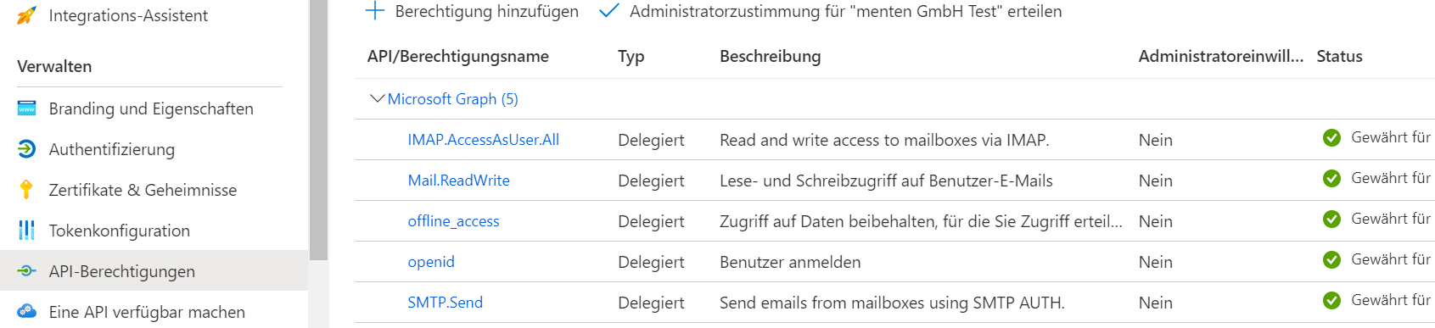Open the openid permission link
The width and height of the screenshot is (1435, 328).
(431, 262)
